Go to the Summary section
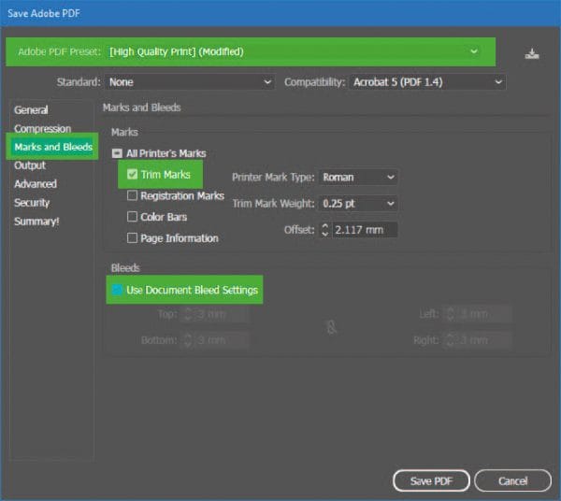This screenshot has height=501, width=561. coord(37,222)
